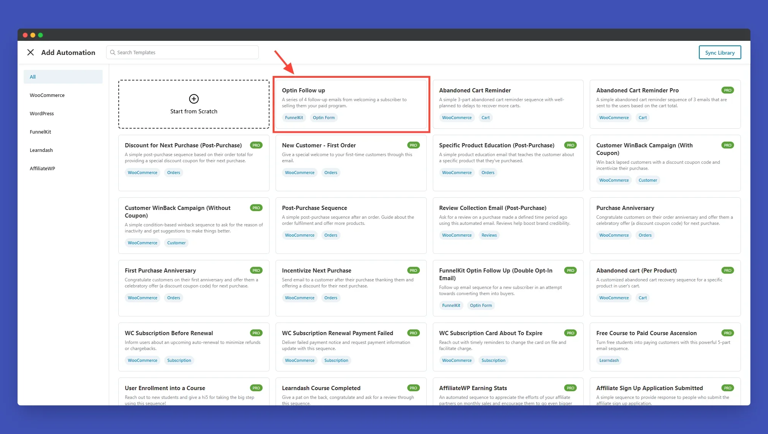The height and width of the screenshot is (434, 768).
Task: Click FunnelKit tag on Optin Follow up
Action: click(294, 118)
